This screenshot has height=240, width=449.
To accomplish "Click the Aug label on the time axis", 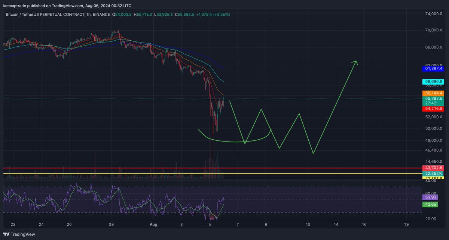I will coord(153,224).
